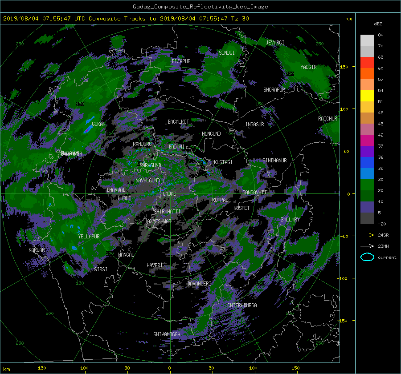
Task: Select the 30 dBZ green color swatch
Action: (367, 185)
